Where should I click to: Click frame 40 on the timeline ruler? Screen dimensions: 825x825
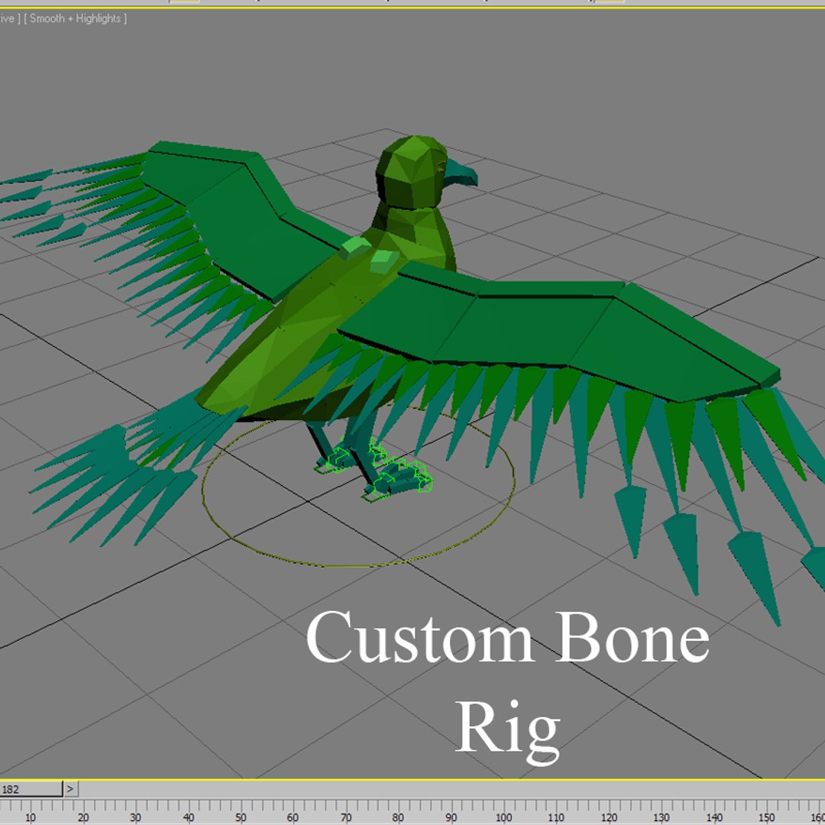(x=189, y=817)
